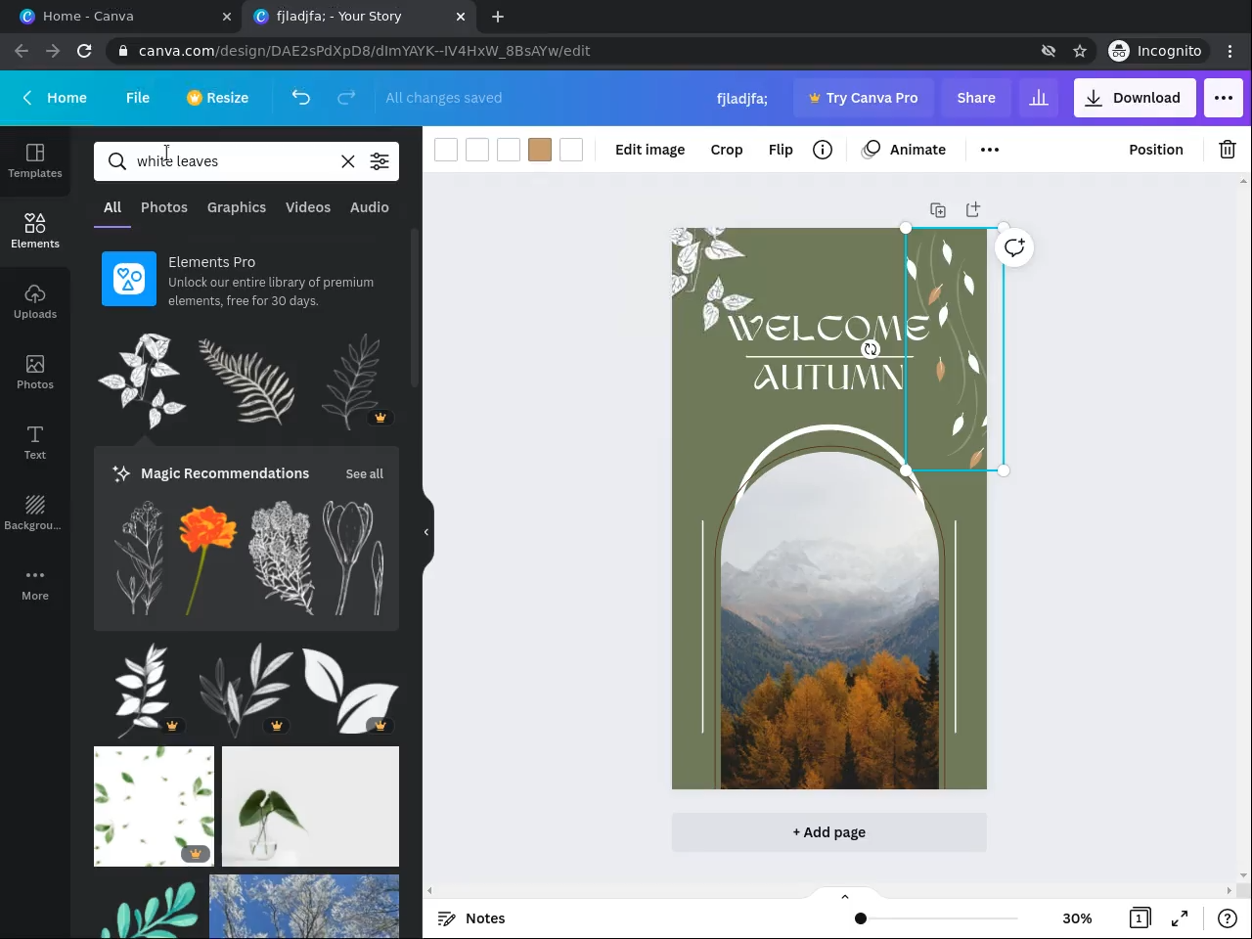The image size is (1252, 939).
Task: Switch to the Home - Canva browser tab
Action: point(121,17)
